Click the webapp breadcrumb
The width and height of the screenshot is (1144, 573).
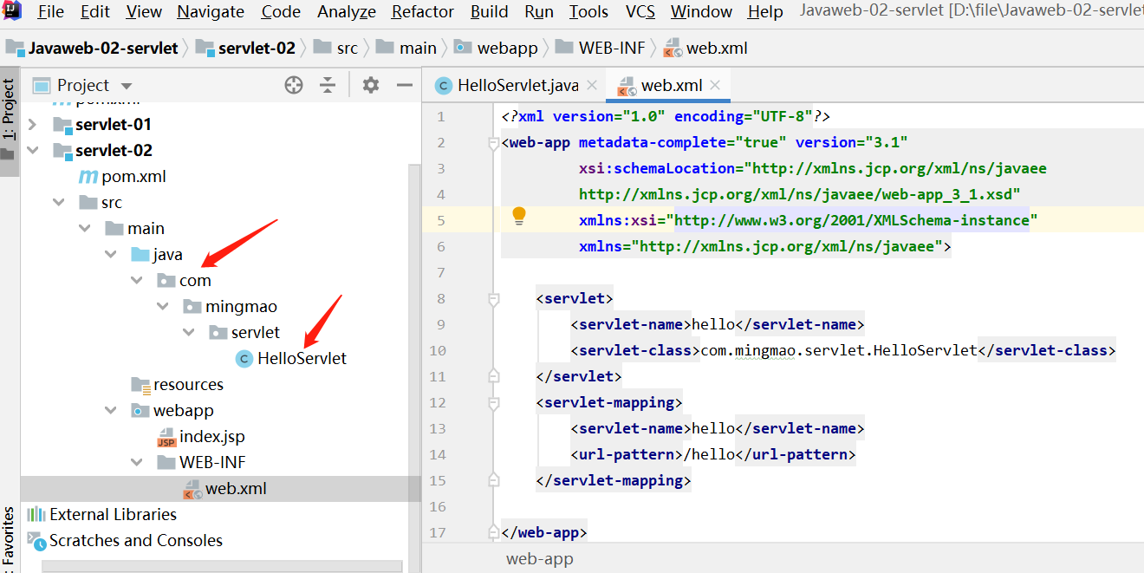496,48
